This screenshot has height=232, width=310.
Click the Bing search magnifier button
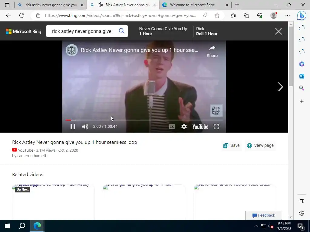click(x=122, y=31)
